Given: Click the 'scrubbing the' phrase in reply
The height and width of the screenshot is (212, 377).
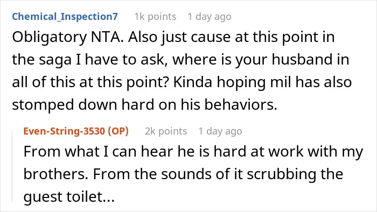Looking at the screenshot, I should [x=295, y=174].
